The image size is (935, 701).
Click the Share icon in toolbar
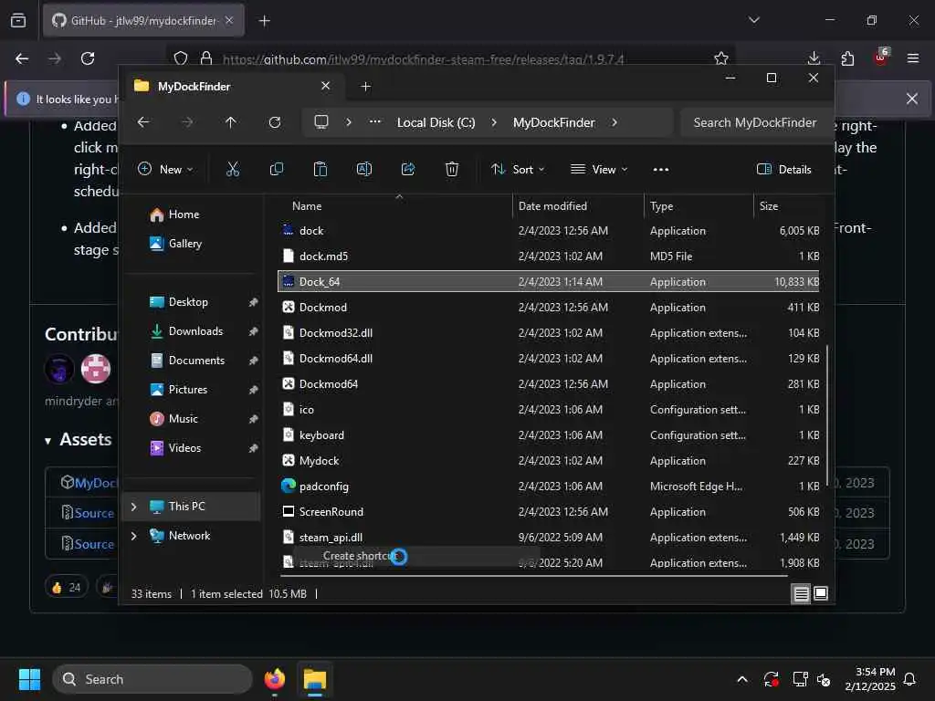pyautogui.click(x=408, y=169)
